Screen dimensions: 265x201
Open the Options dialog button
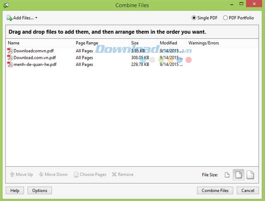[x=40, y=191]
